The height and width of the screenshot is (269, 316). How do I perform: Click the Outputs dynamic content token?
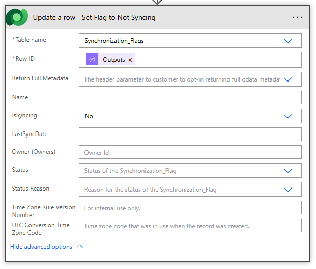113,60
